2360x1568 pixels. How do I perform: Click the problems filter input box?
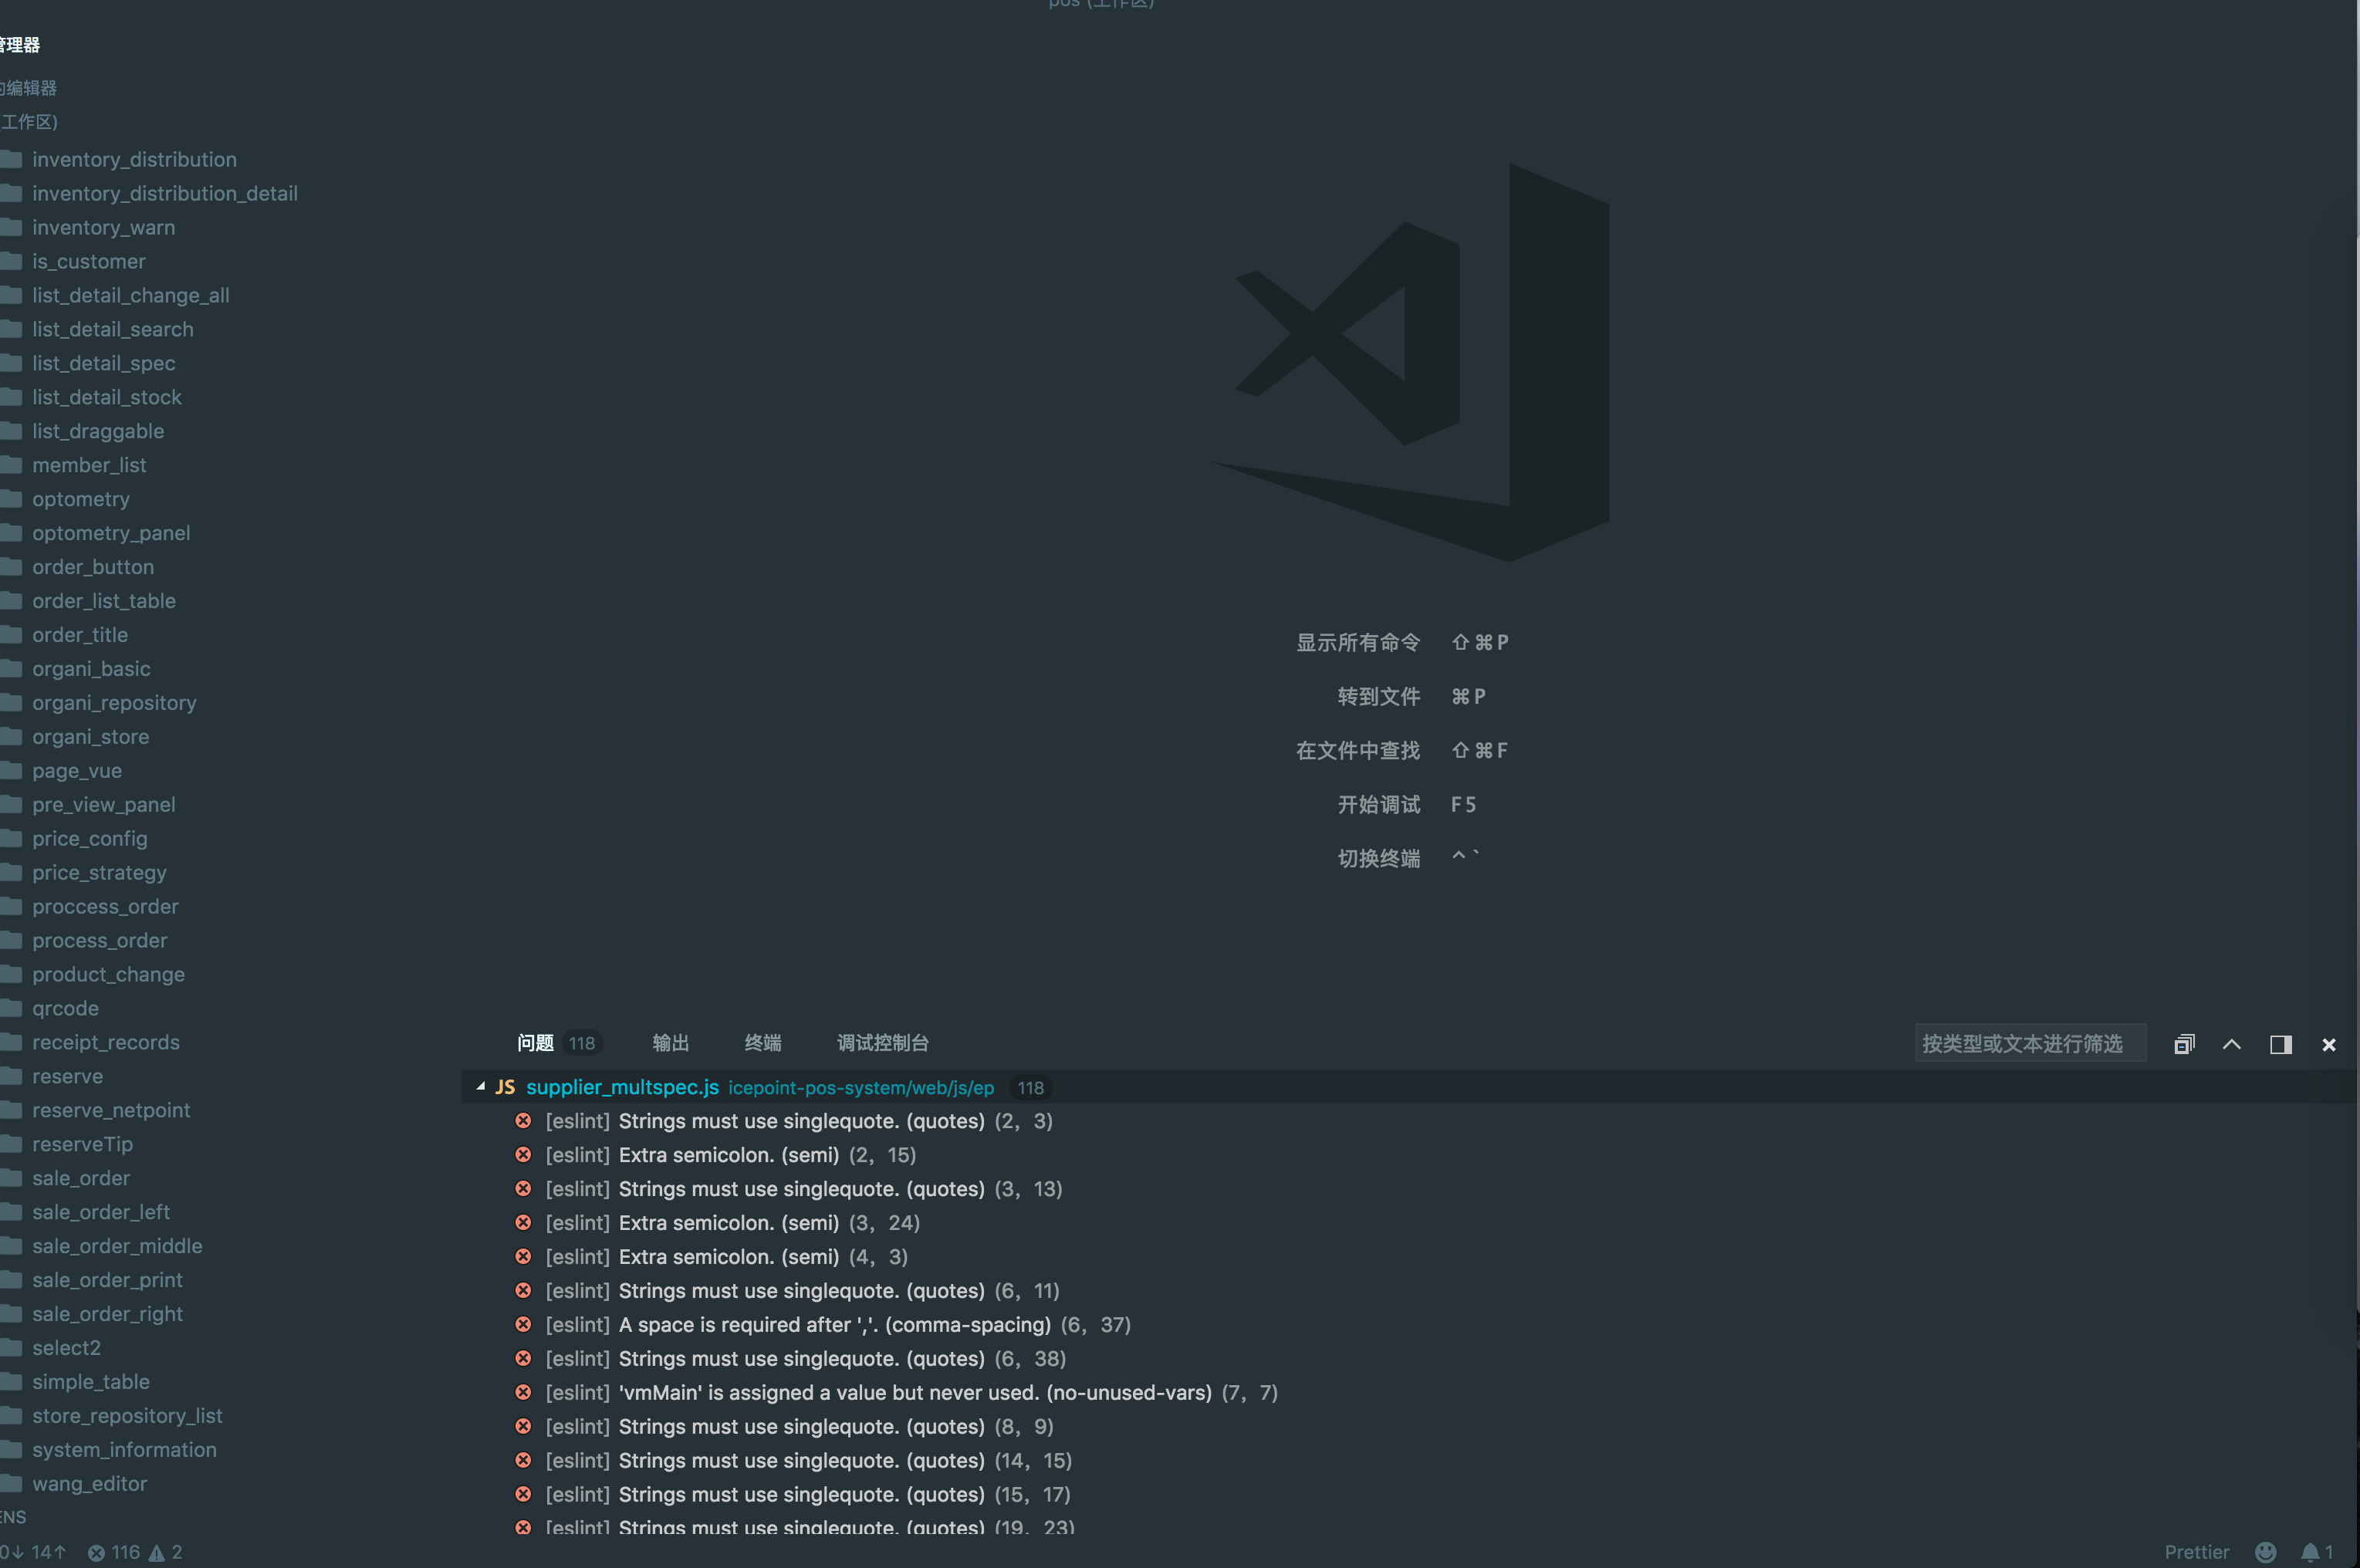click(x=2030, y=1043)
